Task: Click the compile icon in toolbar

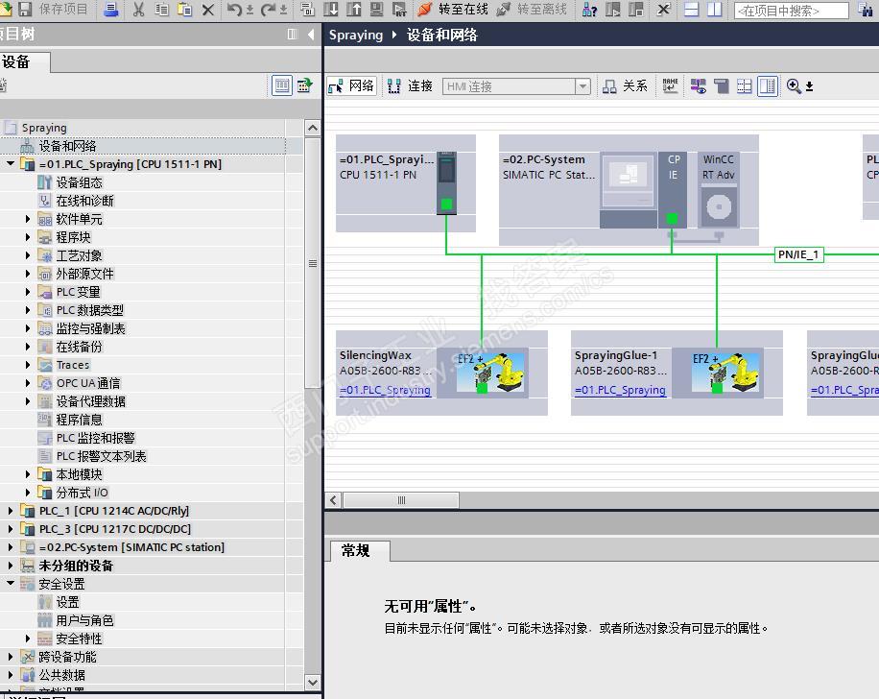Action: point(307,10)
